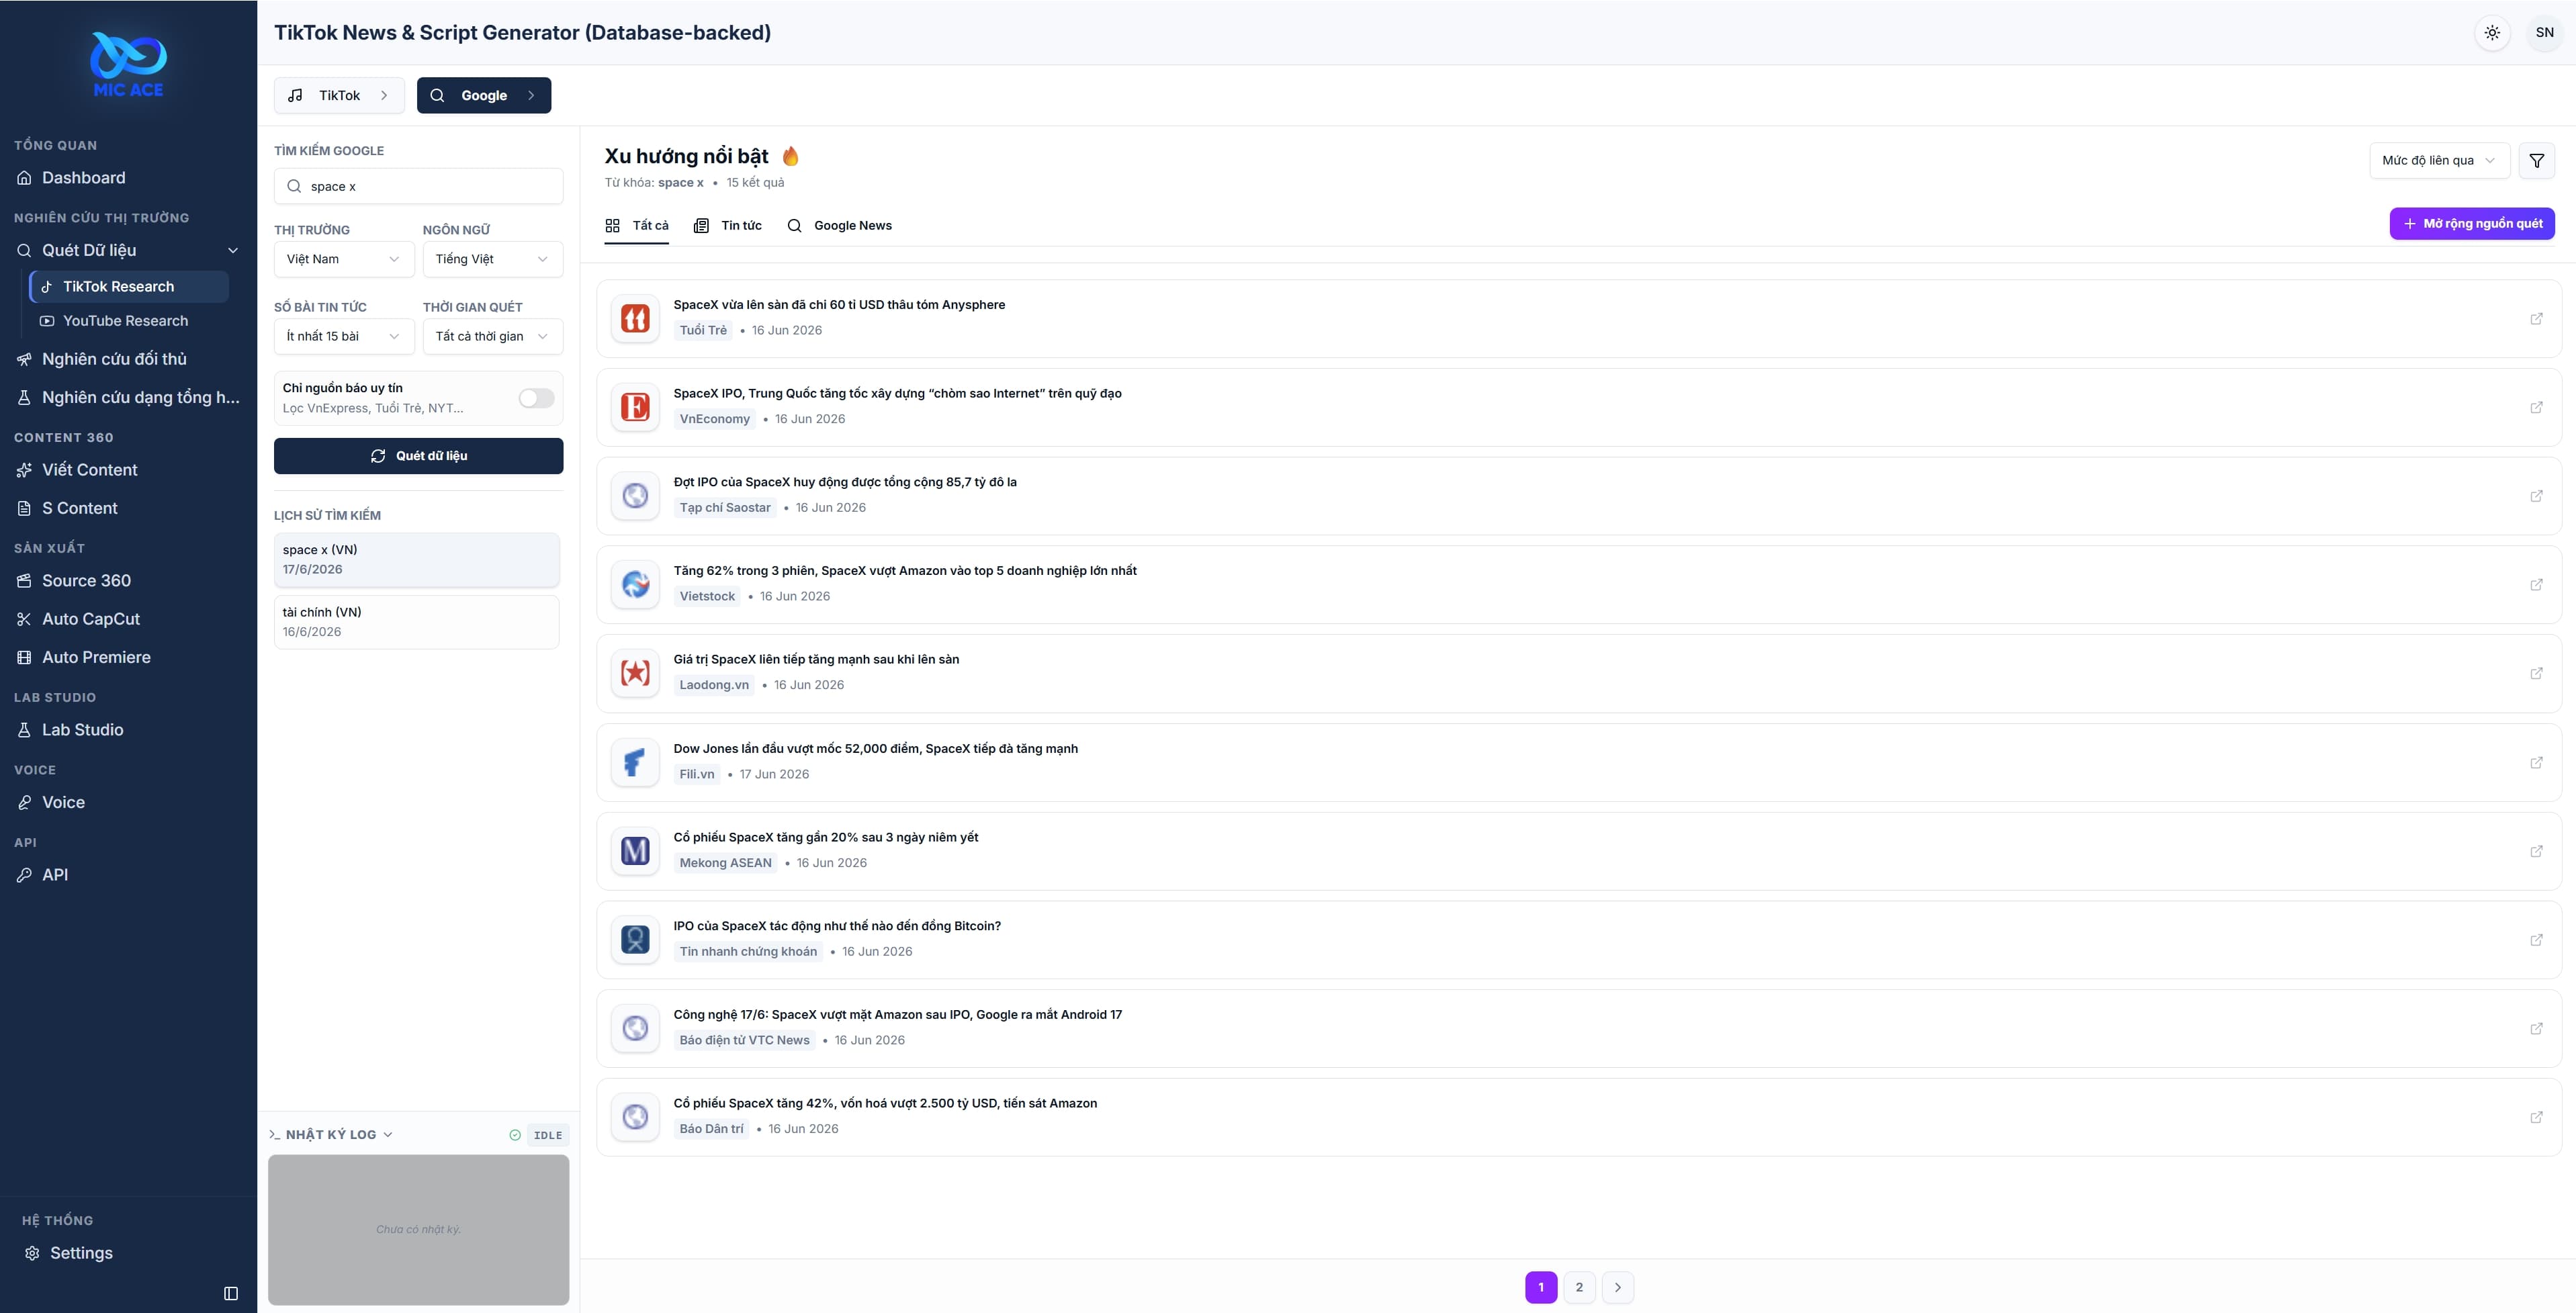The height and width of the screenshot is (1313, 2576).
Task: Toggle the light/dark theme sun icon
Action: 2492,32
